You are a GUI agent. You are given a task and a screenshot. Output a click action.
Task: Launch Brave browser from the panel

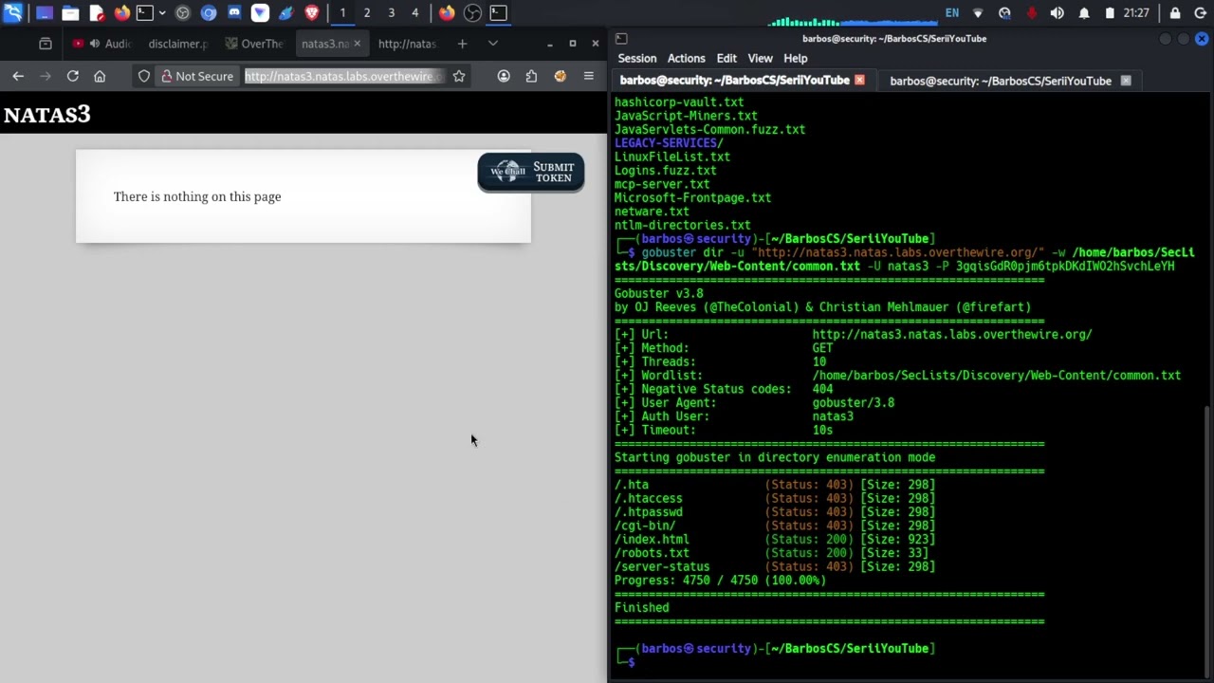coord(312,13)
